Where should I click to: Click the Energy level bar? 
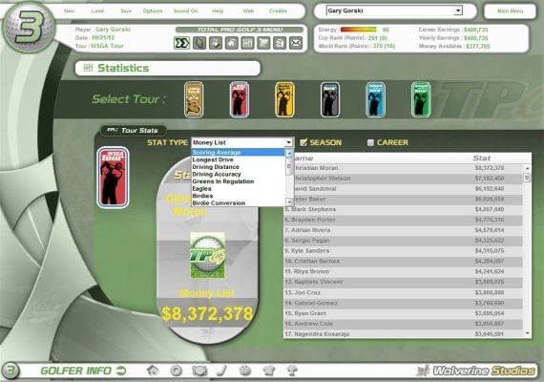pos(359,30)
